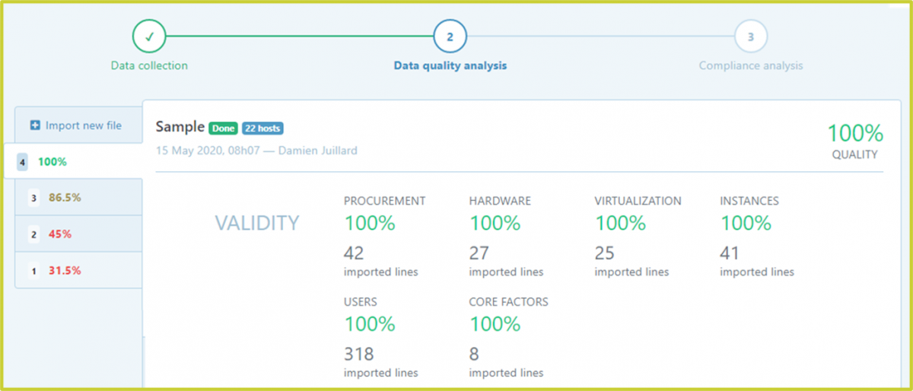
Task: Open the Users validity metric with 318 lines
Action: tap(370, 324)
